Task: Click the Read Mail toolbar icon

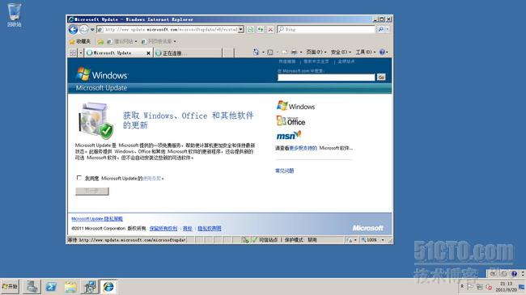Action: click(285, 53)
